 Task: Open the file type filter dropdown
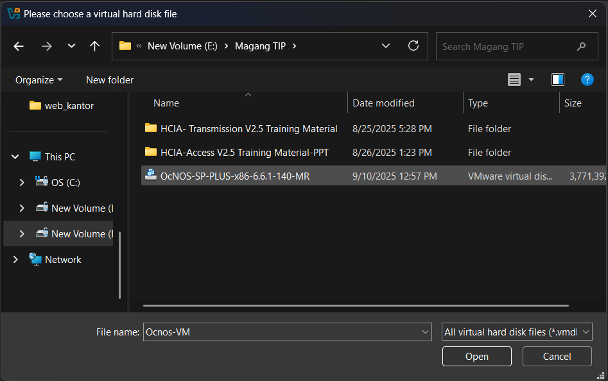click(517, 332)
